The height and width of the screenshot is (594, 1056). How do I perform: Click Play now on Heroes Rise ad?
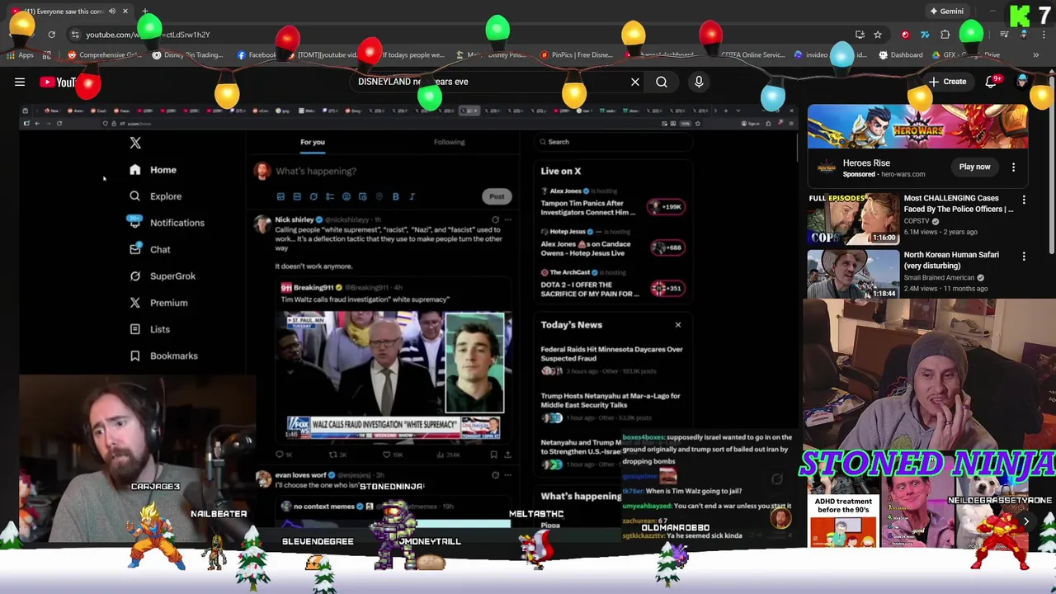(974, 167)
